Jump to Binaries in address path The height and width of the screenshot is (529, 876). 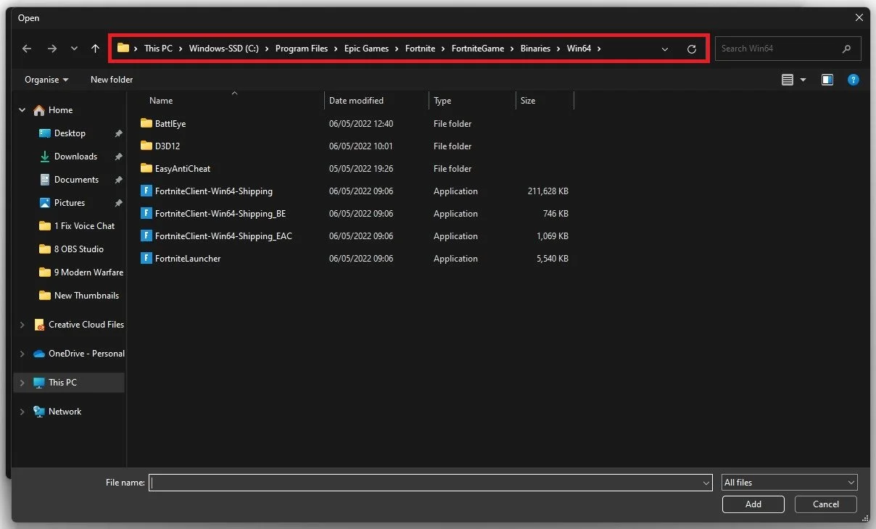point(535,49)
